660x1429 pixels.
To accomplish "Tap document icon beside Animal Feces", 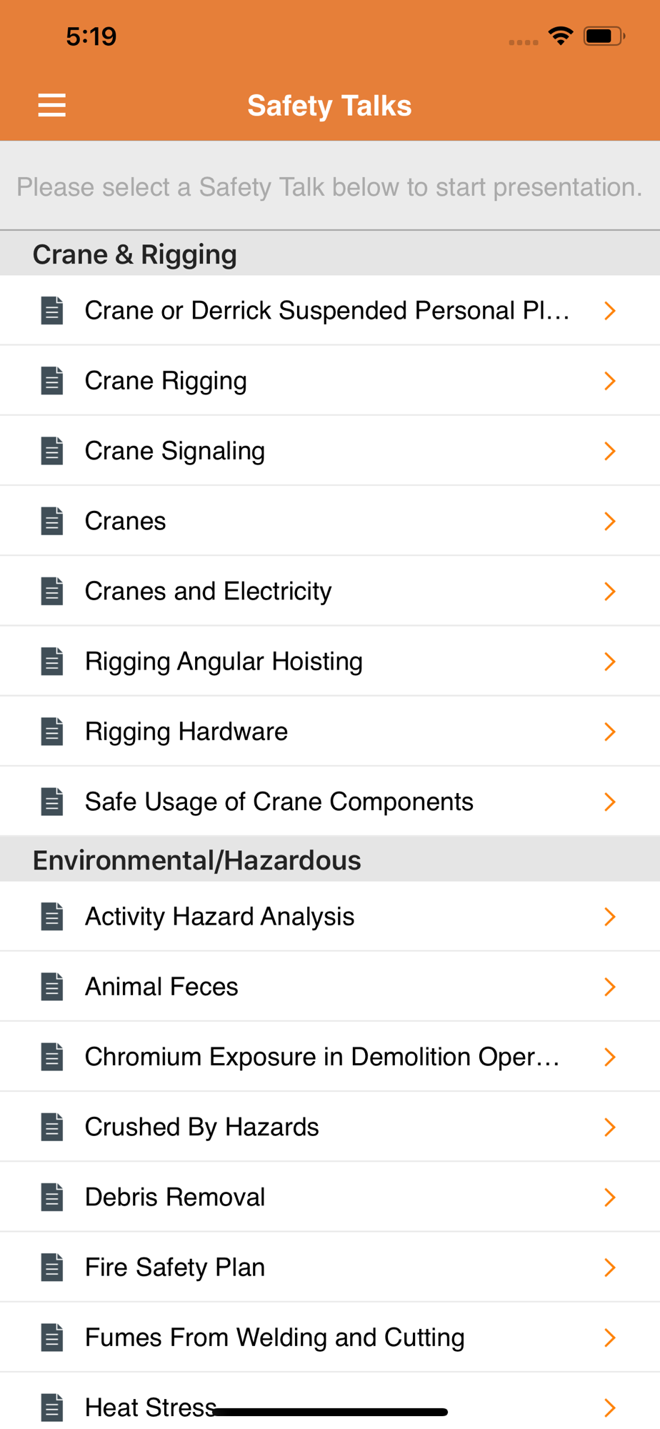I will pos(52,987).
